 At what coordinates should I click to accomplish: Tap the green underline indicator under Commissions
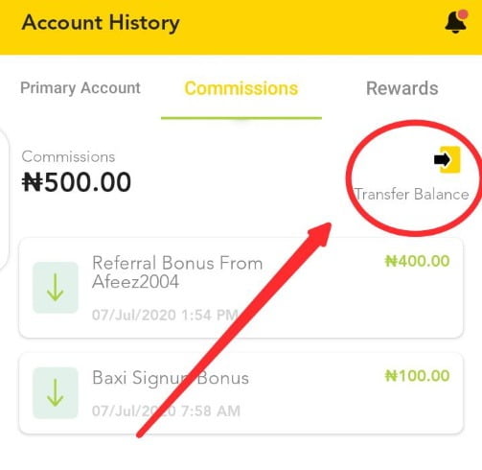pyautogui.click(x=241, y=118)
